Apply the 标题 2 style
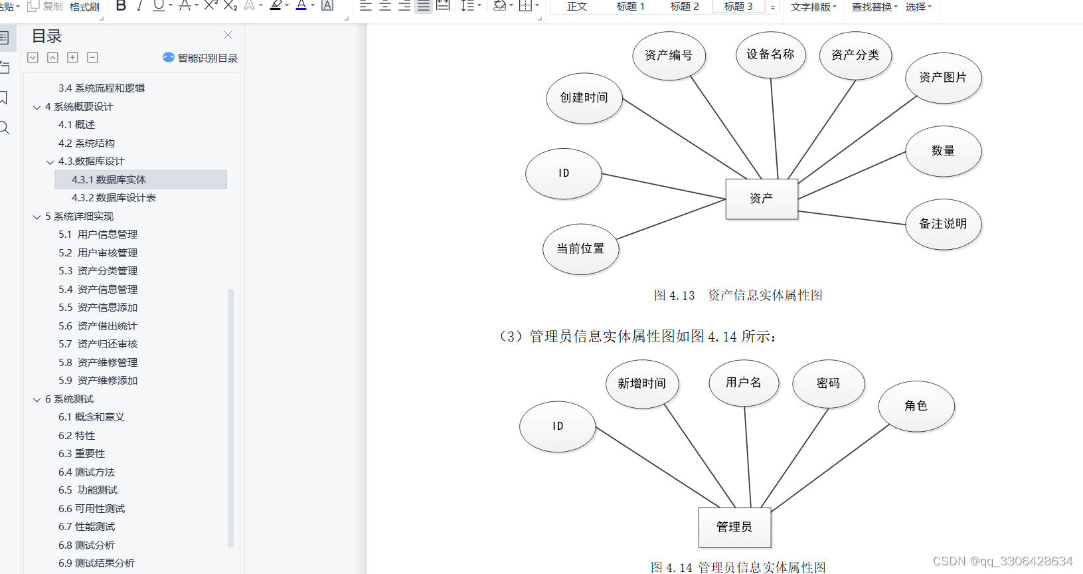The width and height of the screenshot is (1083, 574). point(685,7)
